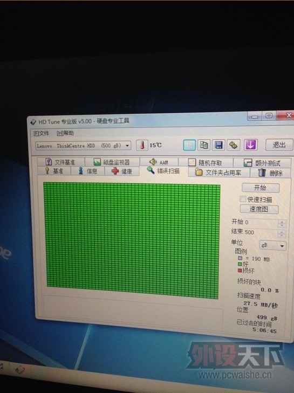
Task: Open the 随机存取 tab
Action: pos(206,163)
